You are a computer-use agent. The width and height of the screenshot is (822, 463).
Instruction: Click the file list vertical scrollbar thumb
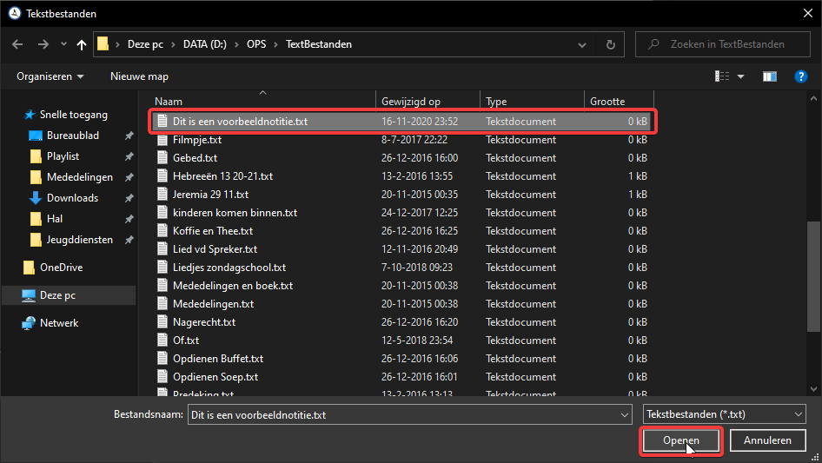click(x=813, y=276)
